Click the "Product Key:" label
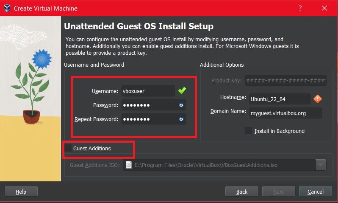The height and width of the screenshot is (203, 338). pos(226,80)
